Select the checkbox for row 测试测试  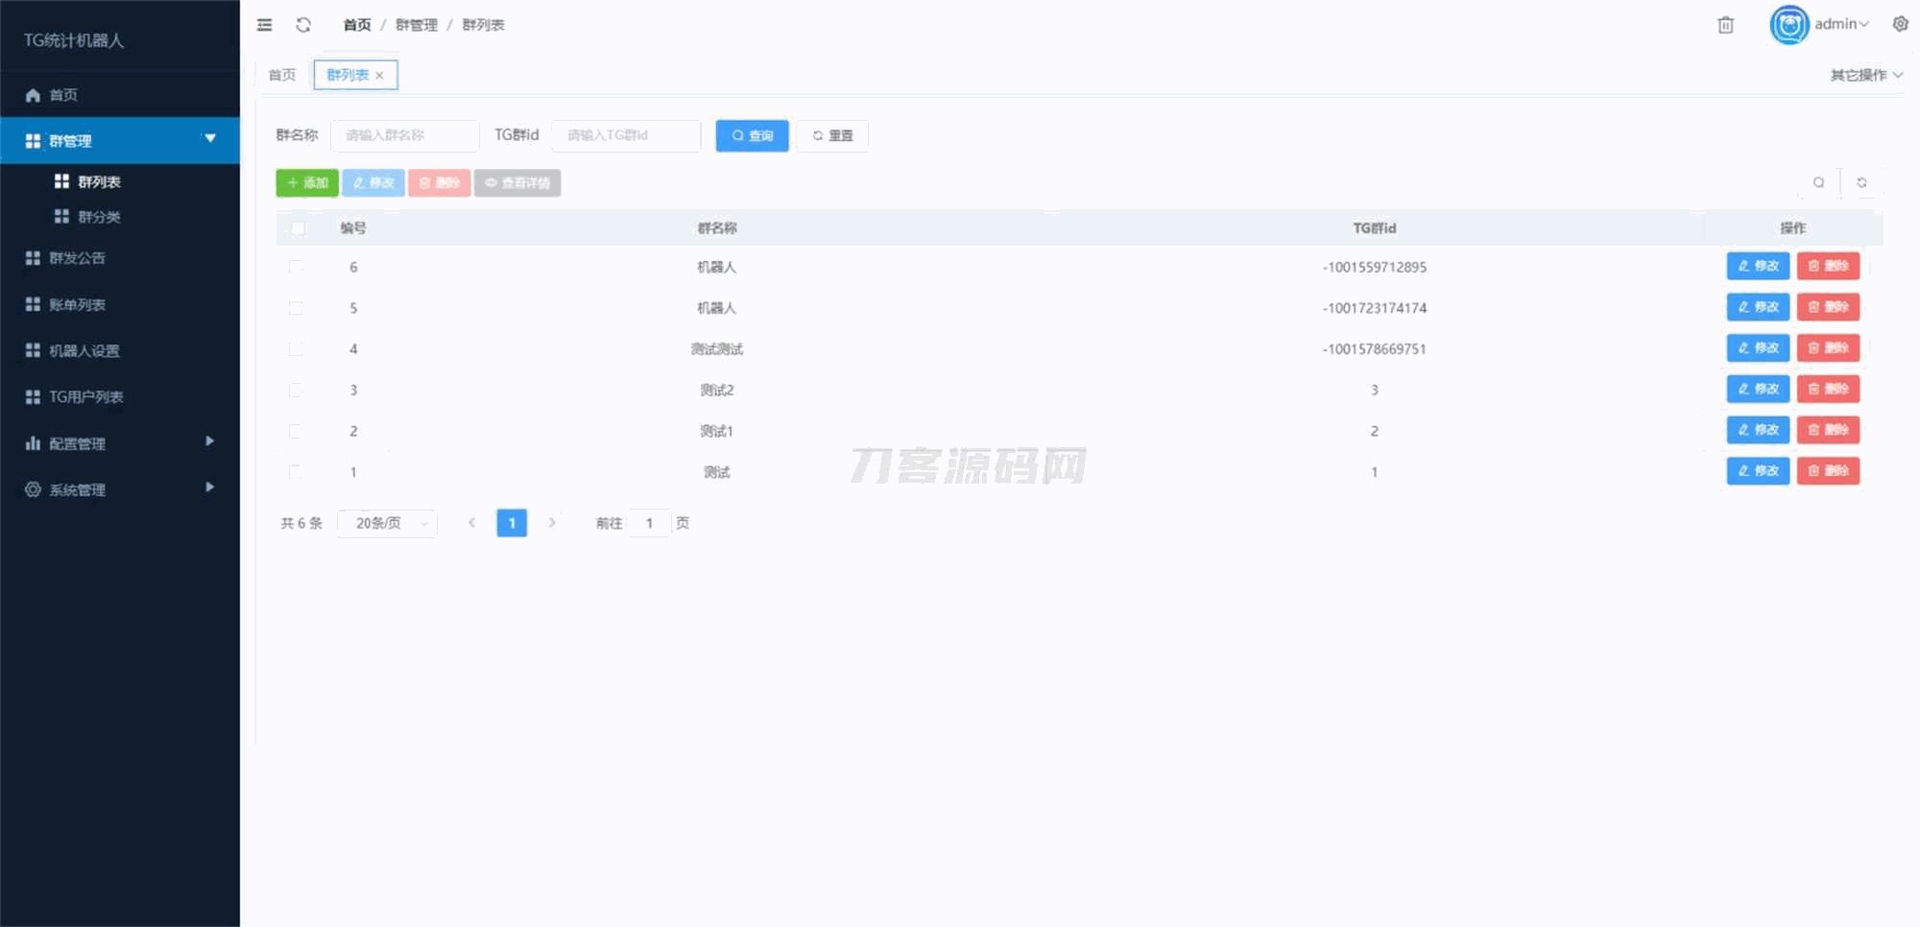tap(296, 349)
